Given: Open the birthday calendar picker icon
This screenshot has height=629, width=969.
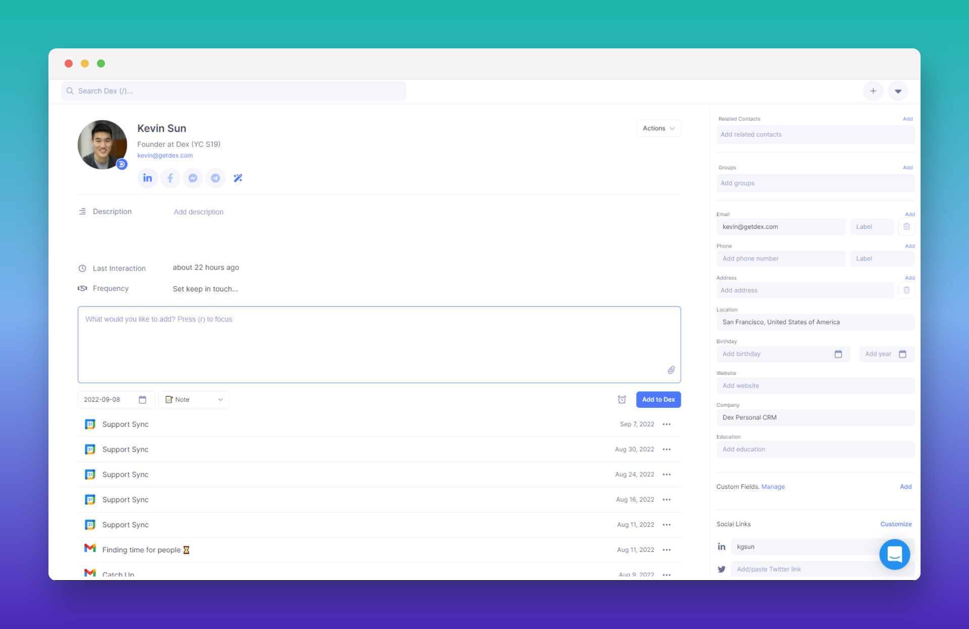Looking at the screenshot, I should pyautogui.click(x=838, y=354).
